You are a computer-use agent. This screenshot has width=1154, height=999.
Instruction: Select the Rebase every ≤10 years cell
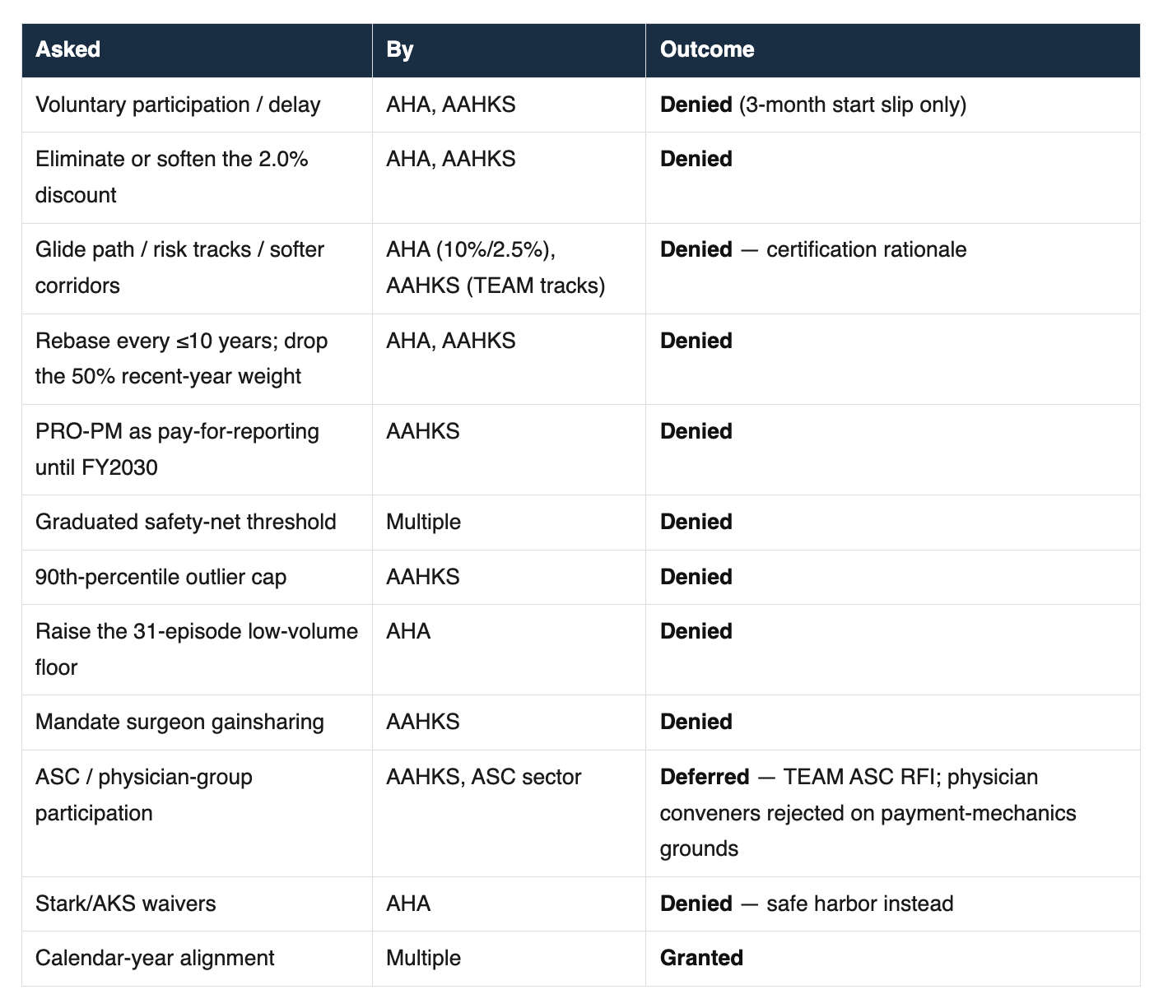[197, 359]
